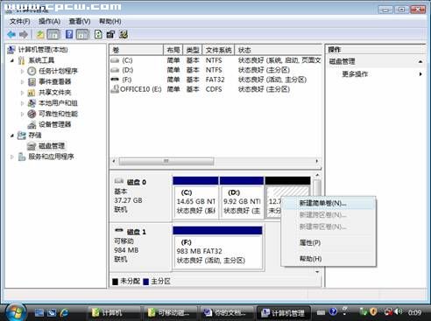Select the (D:) 9.92 GB partition block

tap(242, 198)
